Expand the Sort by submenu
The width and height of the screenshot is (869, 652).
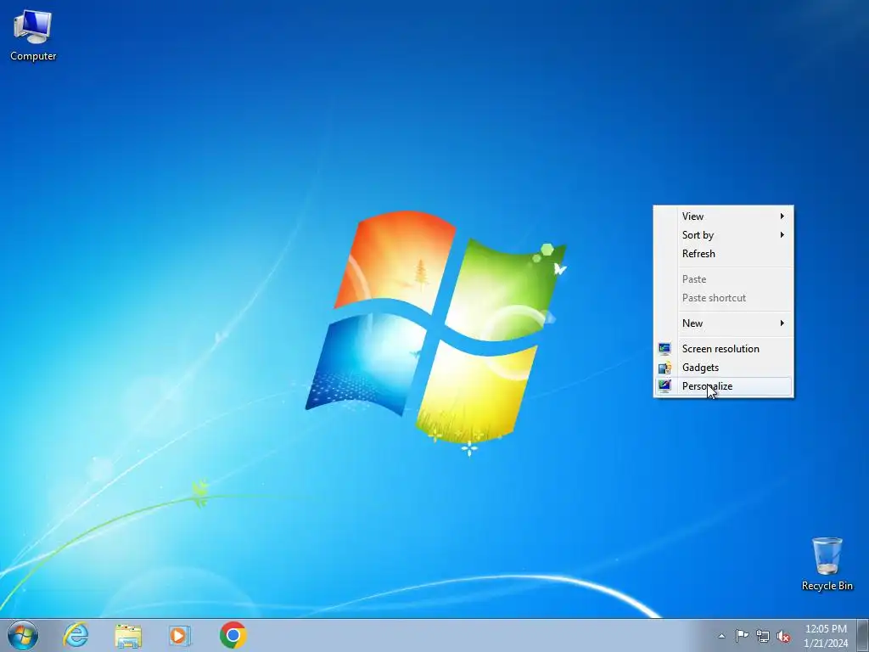click(723, 235)
